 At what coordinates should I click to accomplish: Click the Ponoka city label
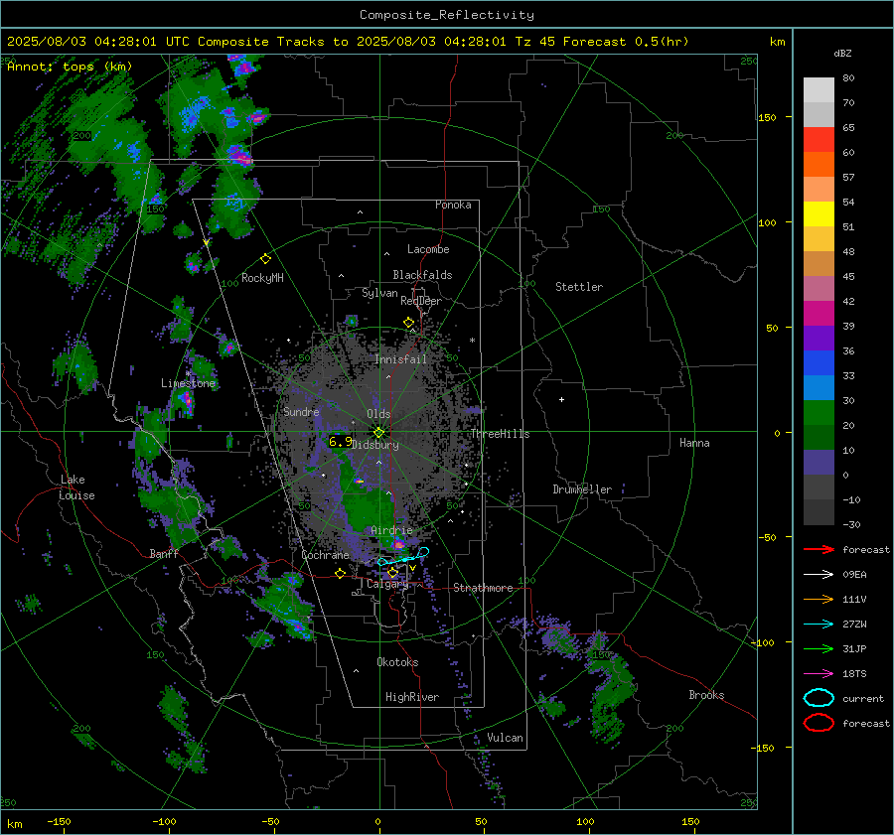(453, 205)
